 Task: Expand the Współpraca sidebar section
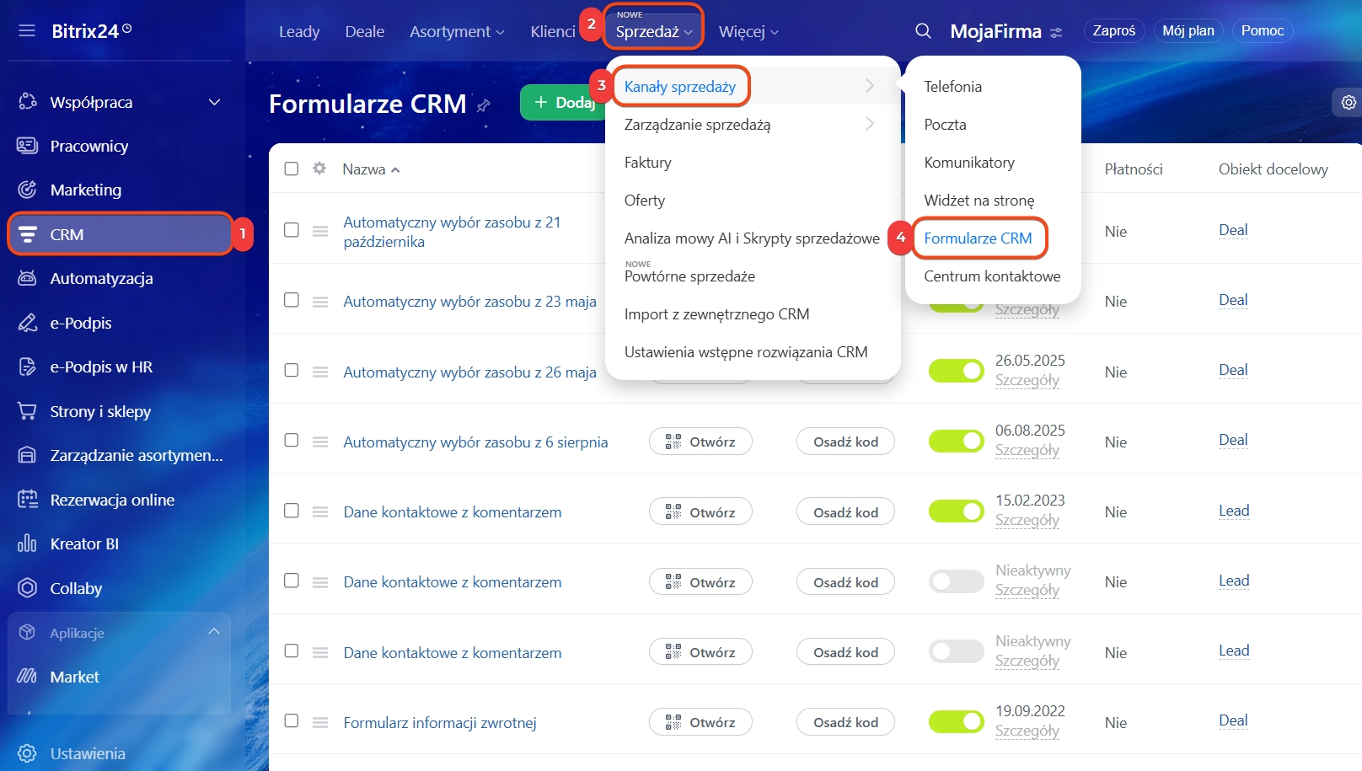(214, 102)
